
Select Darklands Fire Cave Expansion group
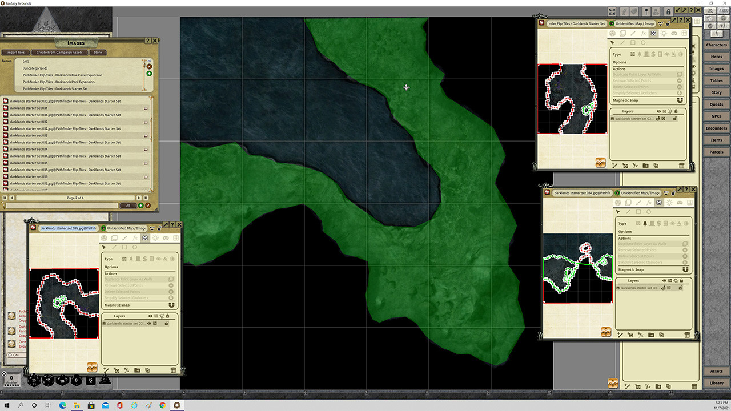click(62, 75)
